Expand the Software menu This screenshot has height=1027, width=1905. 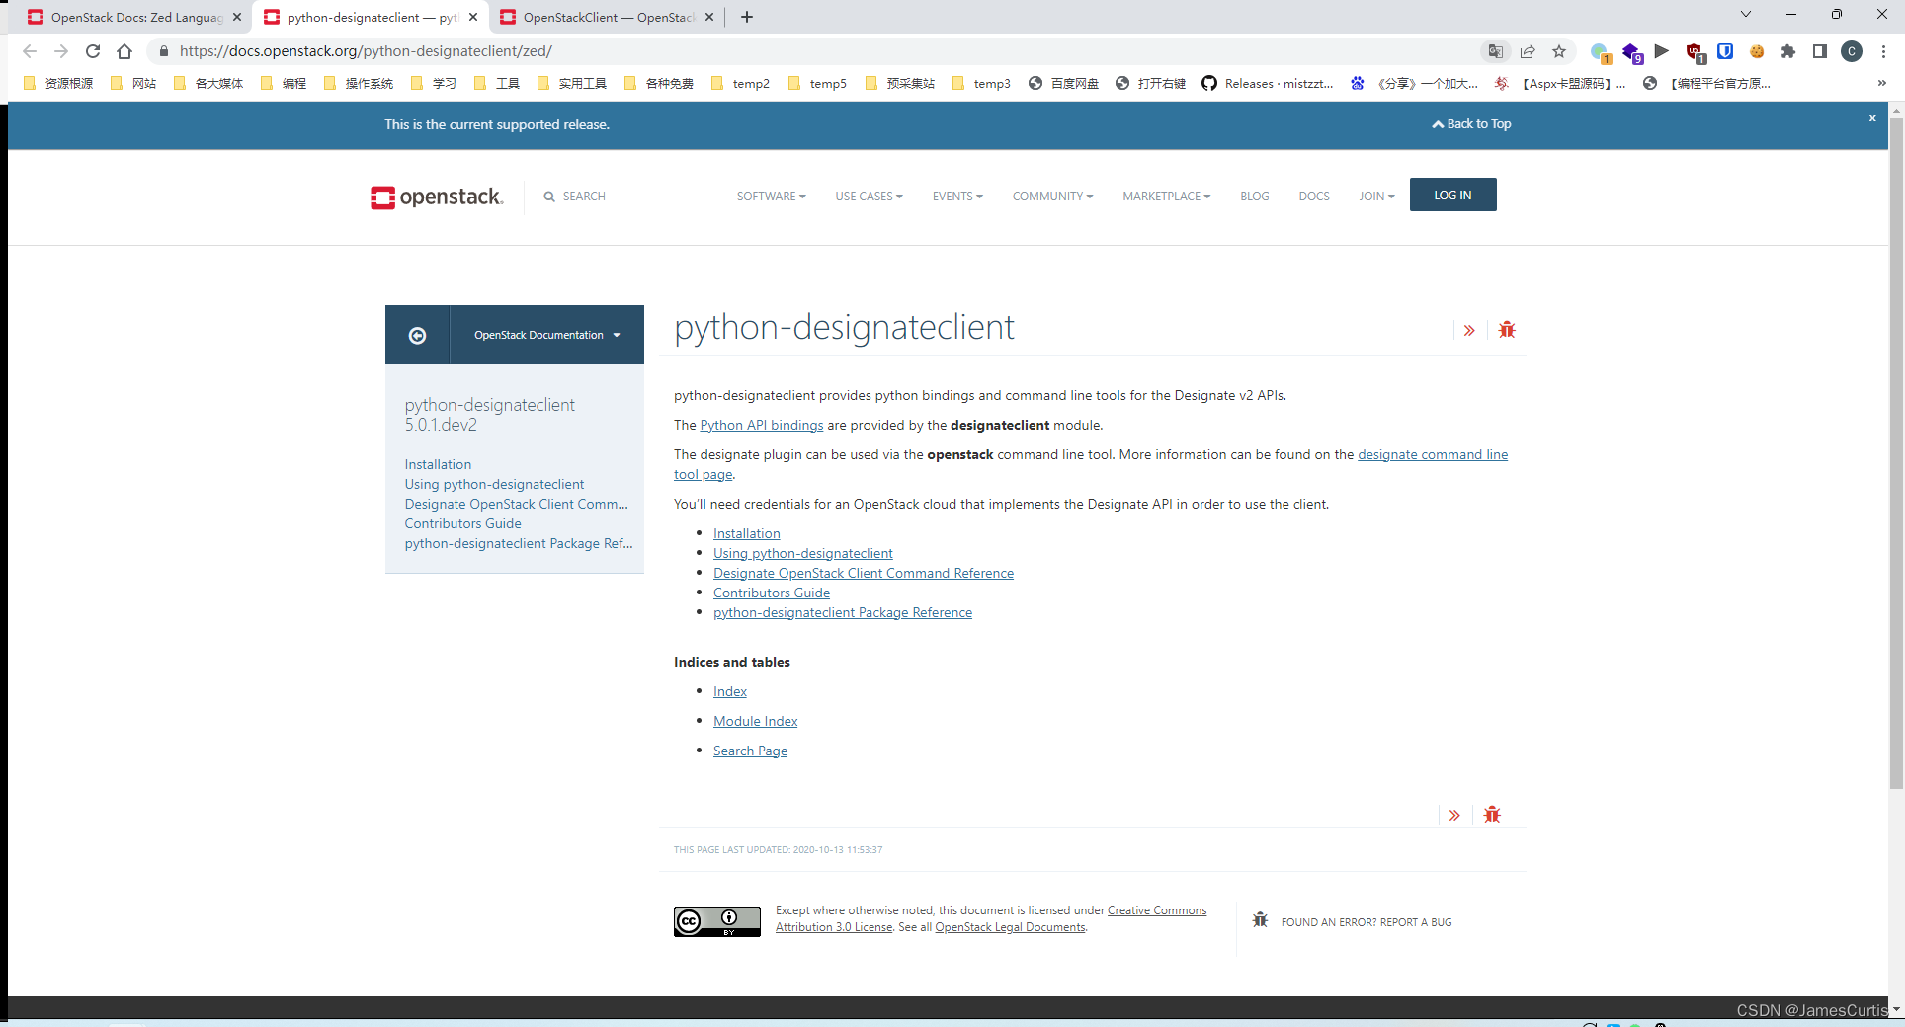[771, 197]
